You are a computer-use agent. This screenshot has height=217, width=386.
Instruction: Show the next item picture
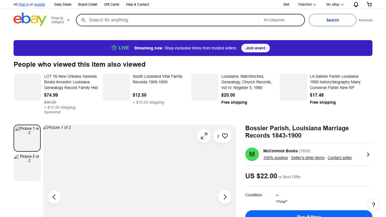(225, 197)
